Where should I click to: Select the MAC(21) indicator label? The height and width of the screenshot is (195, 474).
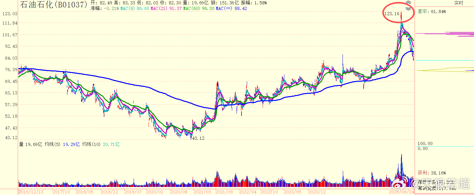(159, 8)
